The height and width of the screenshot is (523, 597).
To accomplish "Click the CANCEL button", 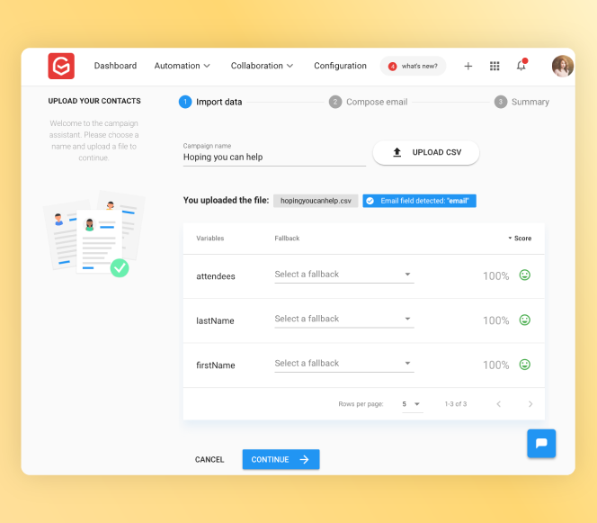I will (x=209, y=460).
